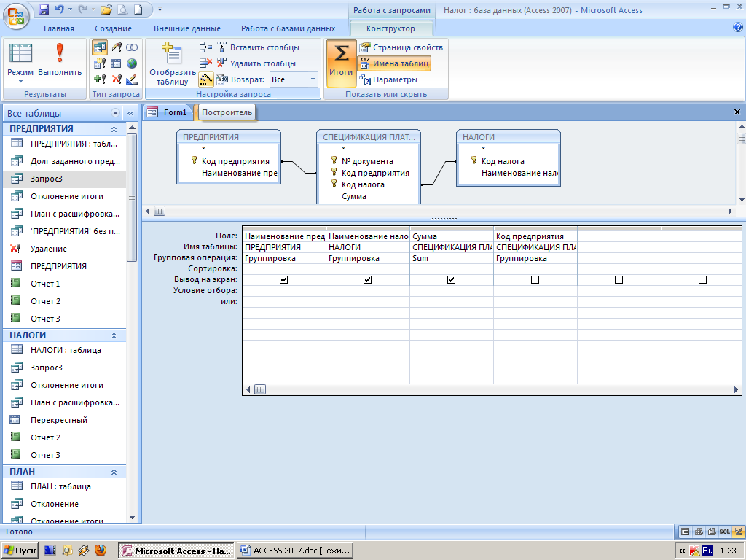Viewport: 746px width, 560px height.
Task: Click Отобразить таблицу
Action: tap(172, 63)
